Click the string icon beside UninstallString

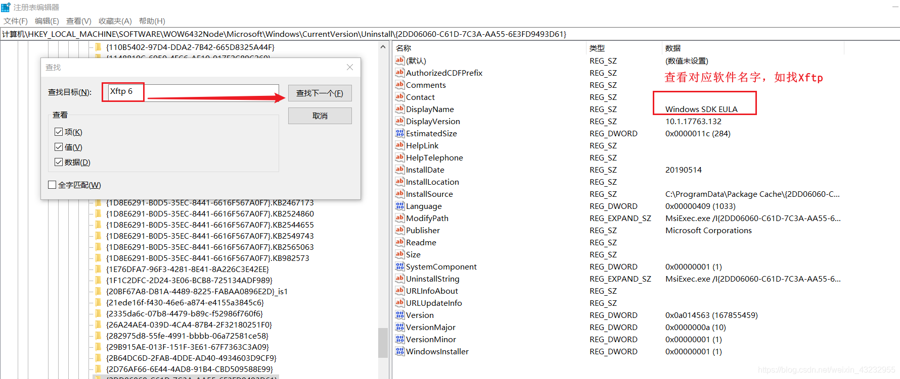tap(400, 279)
